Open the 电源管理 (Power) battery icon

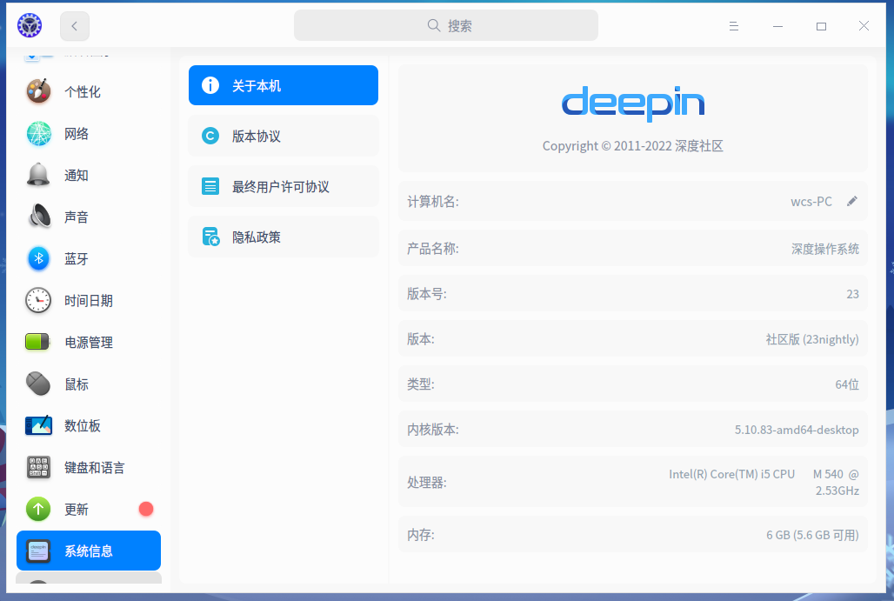[38, 342]
